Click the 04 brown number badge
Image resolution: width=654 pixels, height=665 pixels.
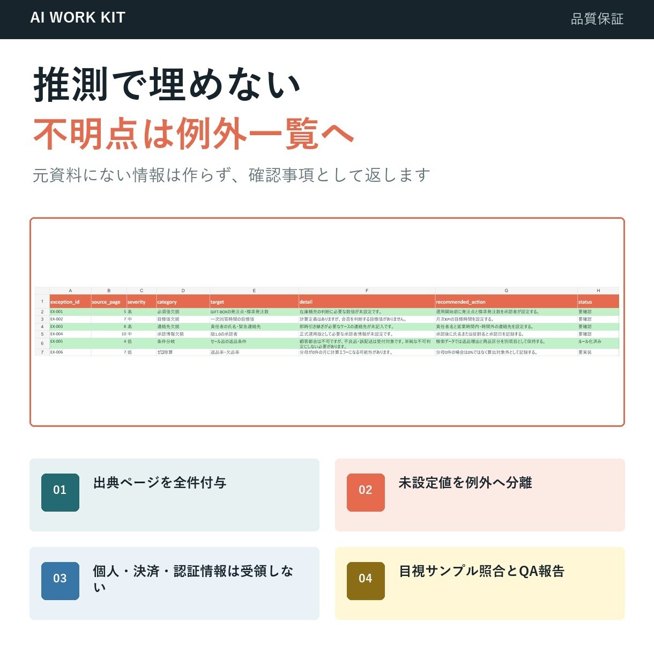pos(366,581)
